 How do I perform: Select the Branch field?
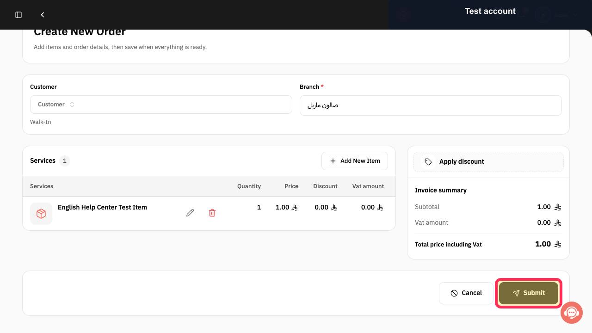point(431,105)
